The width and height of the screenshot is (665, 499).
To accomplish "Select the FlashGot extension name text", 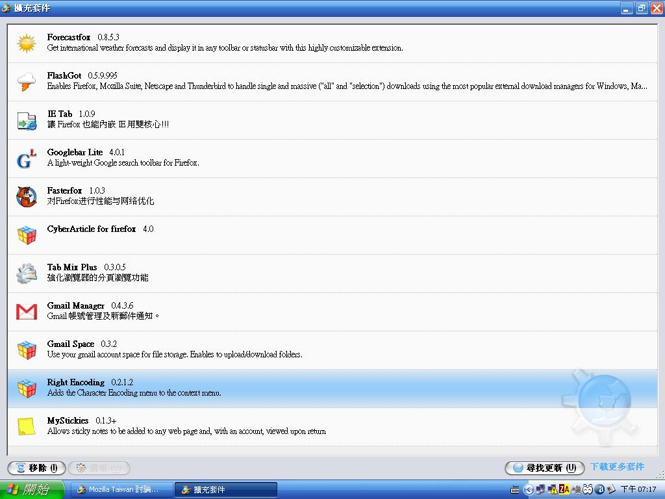I will (64, 76).
